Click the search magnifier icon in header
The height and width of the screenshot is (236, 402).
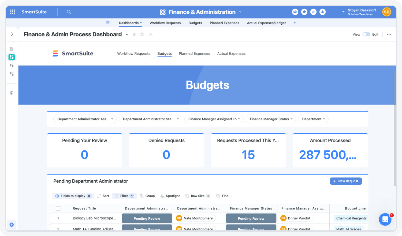click(69, 12)
